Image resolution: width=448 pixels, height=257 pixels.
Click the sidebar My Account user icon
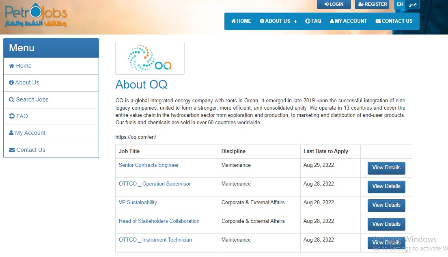[x=11, y=133]
